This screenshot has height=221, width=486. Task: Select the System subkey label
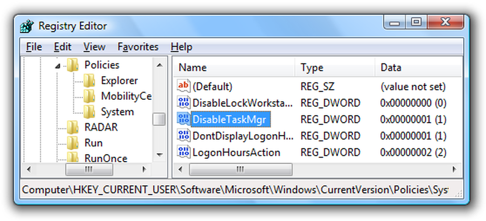(x=117, y=111)
